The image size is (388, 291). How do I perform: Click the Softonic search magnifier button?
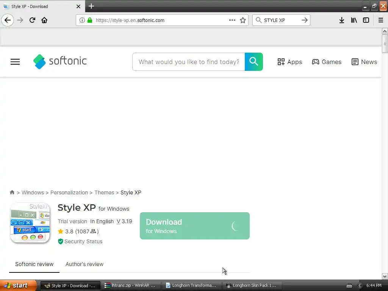pyautogui.click(x=253, y=62)
